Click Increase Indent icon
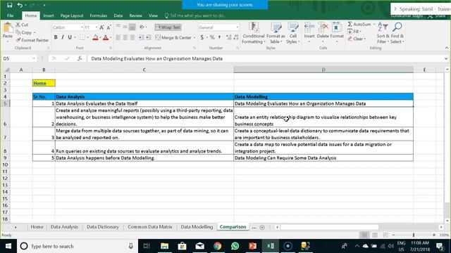The width and height of the screenshot is (451, 253). [148, 37]
